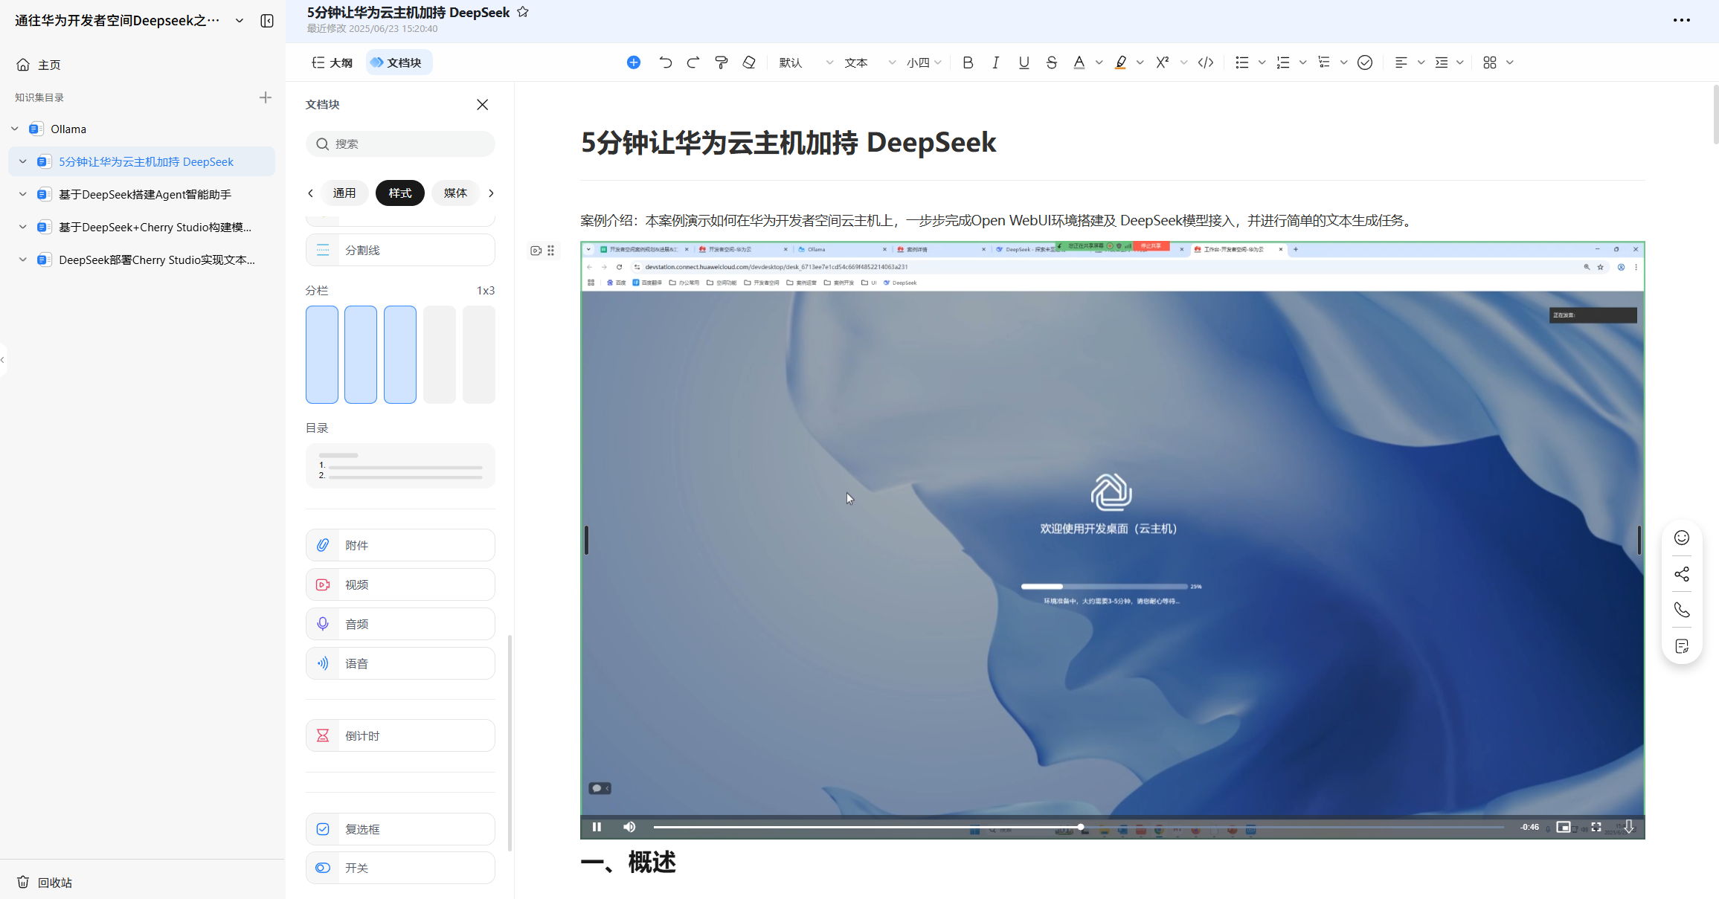
Task: Click the share icon on right rail
Action: click(1682, 574)
